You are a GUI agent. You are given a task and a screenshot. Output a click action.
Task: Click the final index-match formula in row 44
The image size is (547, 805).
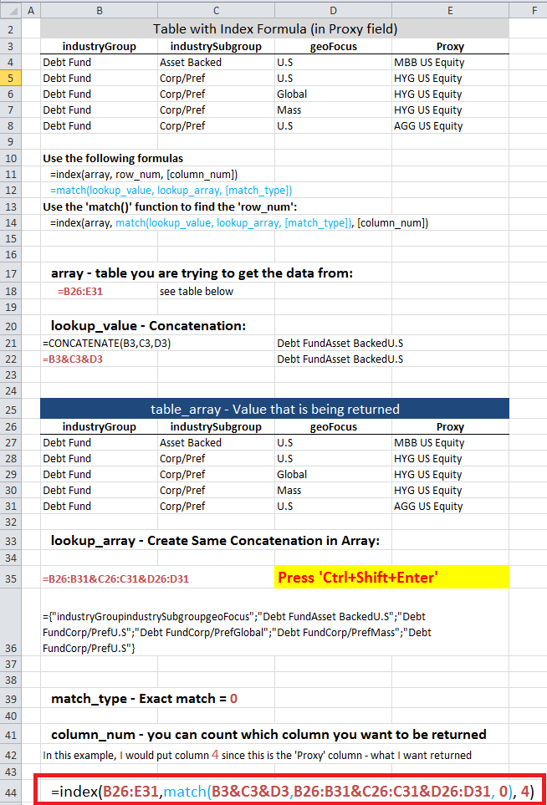pyautogui.click(x=292, y=792)
